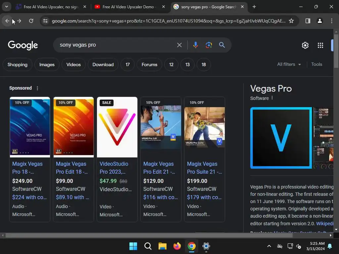Screen dimensions: 339x254
Task: Filter results by Shopping
Action: pos(18,64)
